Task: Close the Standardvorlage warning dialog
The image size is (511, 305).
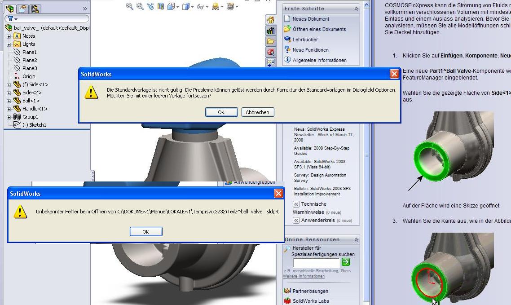Action: point(394,74)
